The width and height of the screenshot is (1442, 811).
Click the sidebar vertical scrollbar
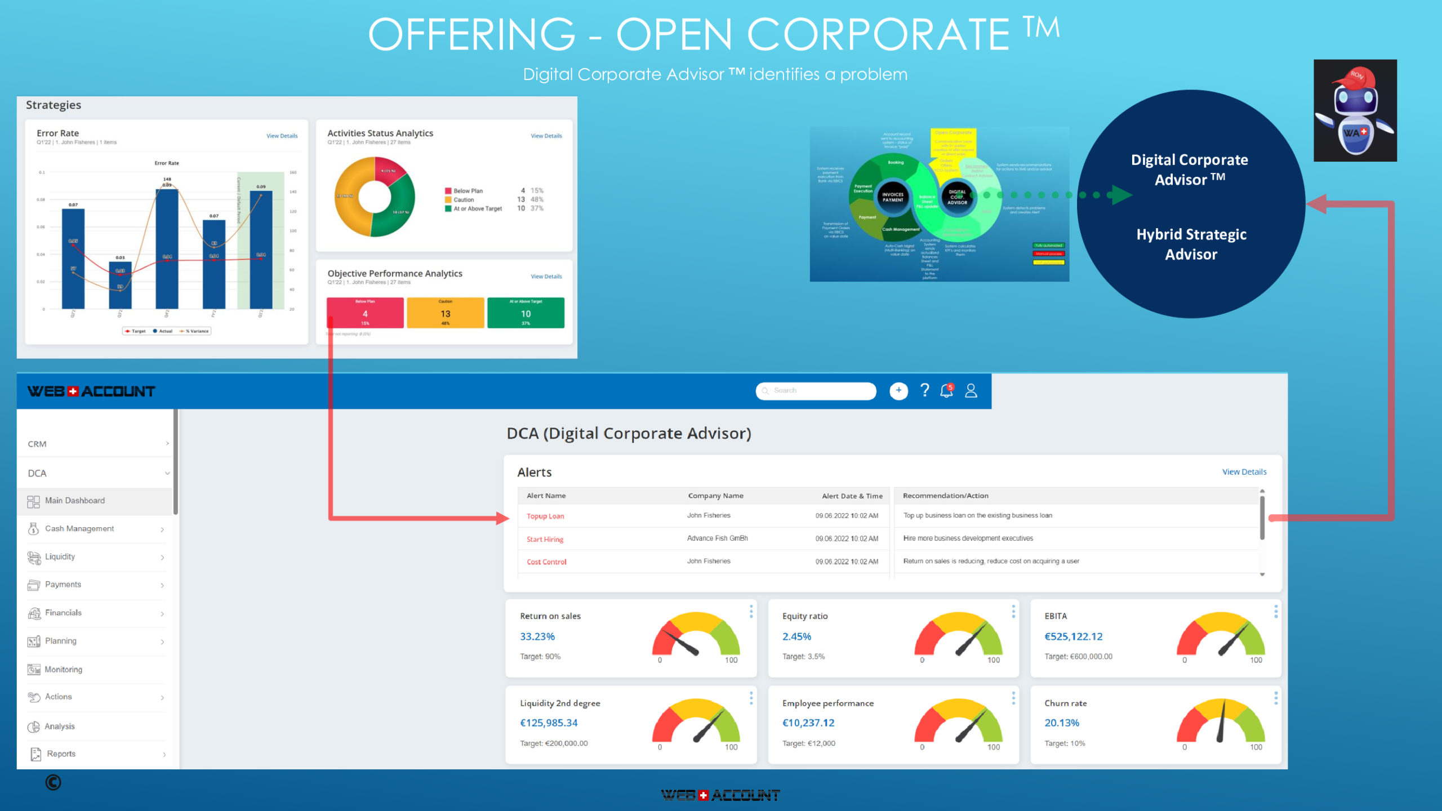pyautogui.click(x=176, y=462)
